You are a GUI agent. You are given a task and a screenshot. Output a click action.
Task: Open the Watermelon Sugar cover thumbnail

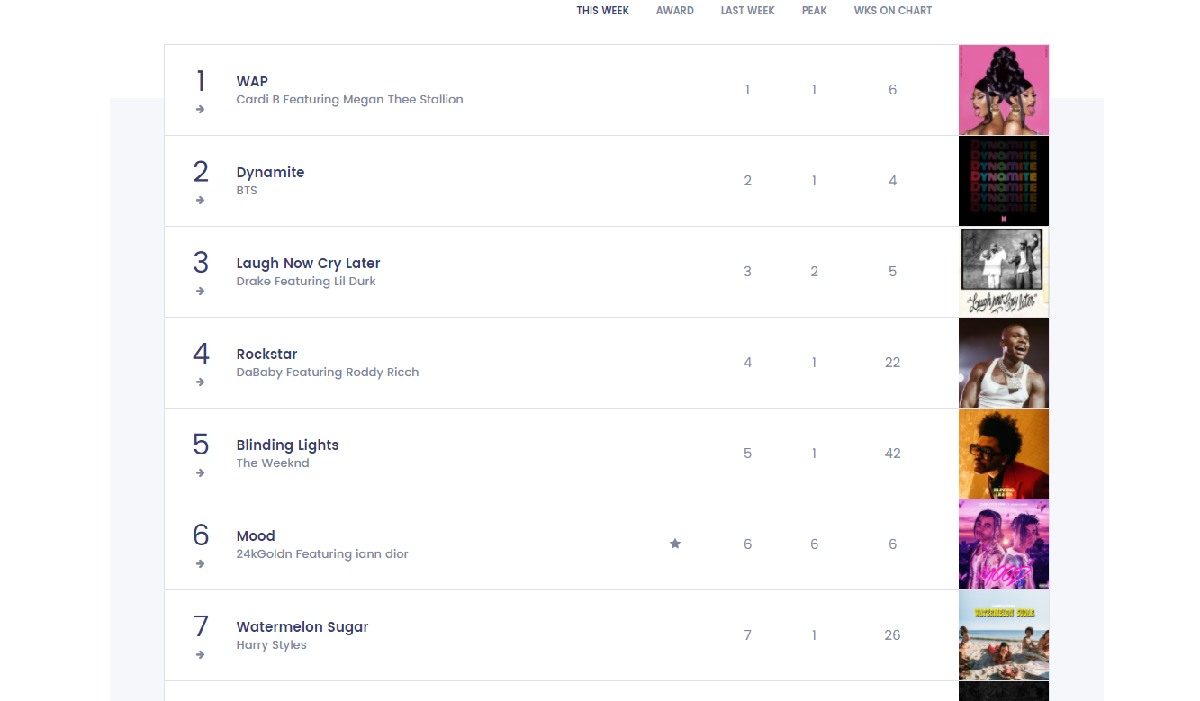tap(1004, 635)
